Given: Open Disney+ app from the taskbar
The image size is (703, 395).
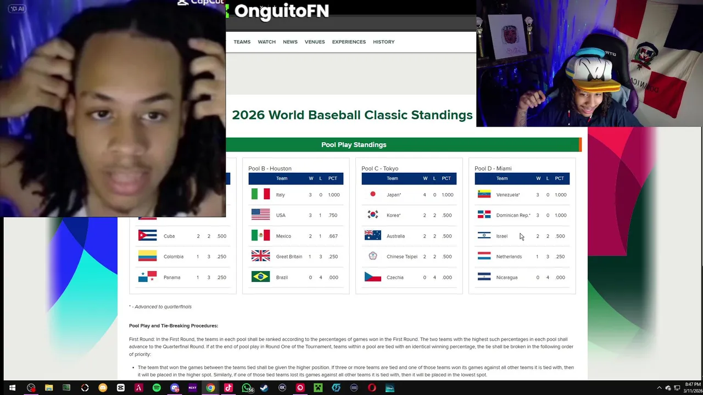Looking at the screenshot, I should coord(390,388).
